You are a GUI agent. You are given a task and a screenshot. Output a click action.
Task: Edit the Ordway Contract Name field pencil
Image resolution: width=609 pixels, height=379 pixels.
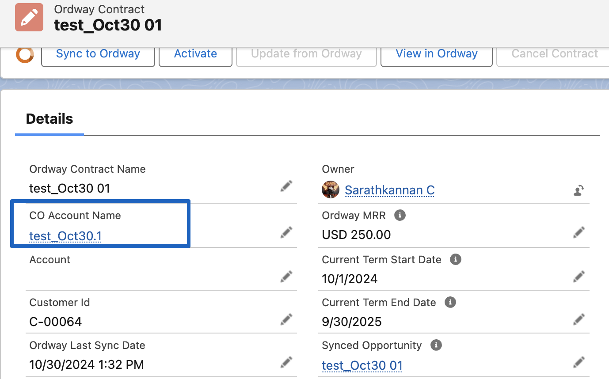(x=286, y=186)
